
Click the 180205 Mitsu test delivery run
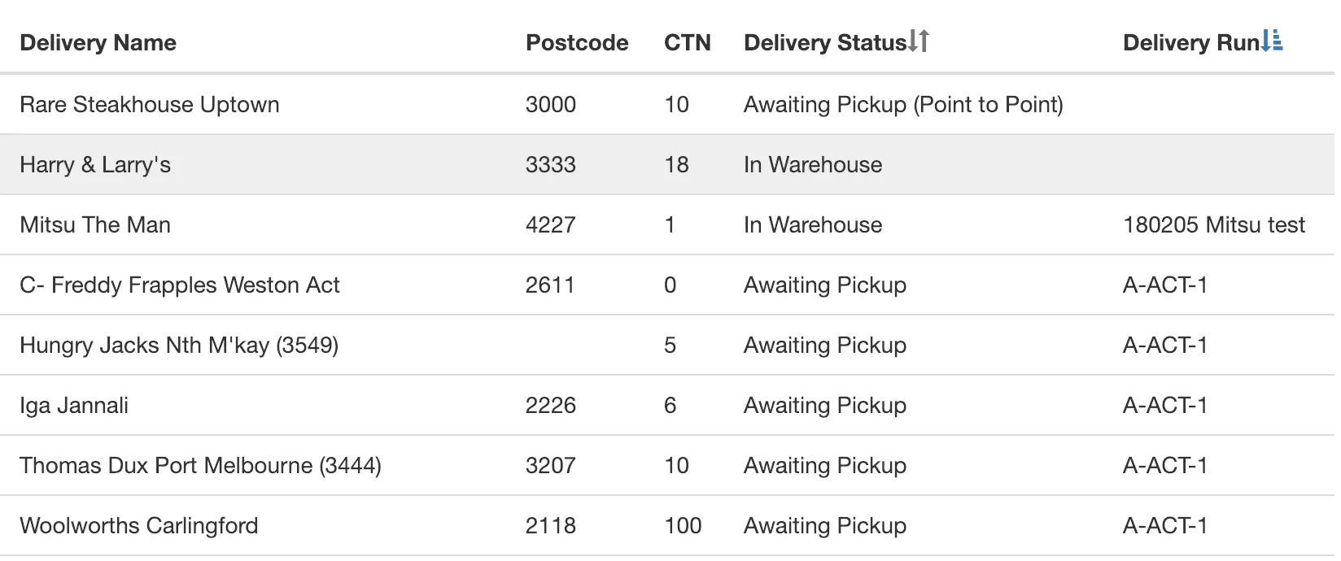(1215, 224)
